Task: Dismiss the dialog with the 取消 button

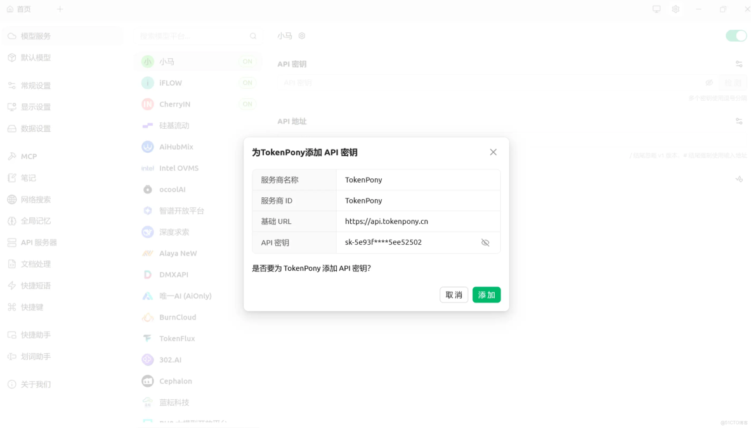Action: pos(454,294)
